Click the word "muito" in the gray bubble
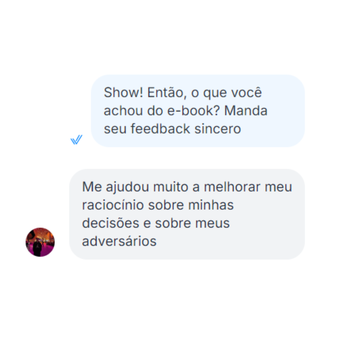The width and height of the screenshot is (337, 337). pos(171,187)
